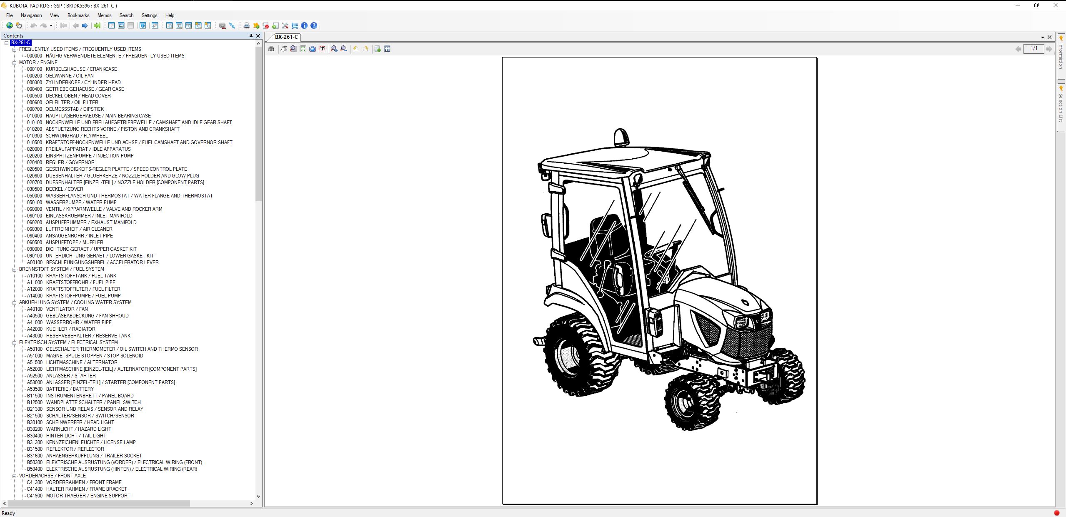Go to previous page arrow in viewer

pyautogui.click(x=1018, y=49)
